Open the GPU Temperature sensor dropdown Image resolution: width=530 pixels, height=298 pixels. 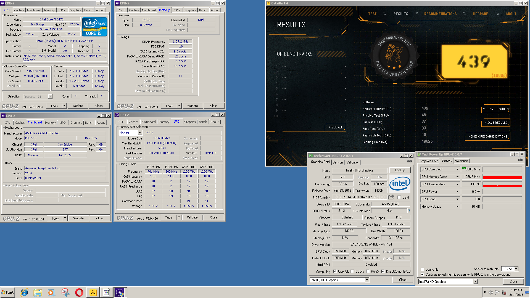tap(457, 184)
